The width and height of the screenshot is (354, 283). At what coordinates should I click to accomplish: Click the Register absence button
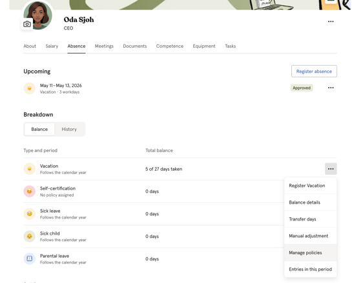(314, 71)
